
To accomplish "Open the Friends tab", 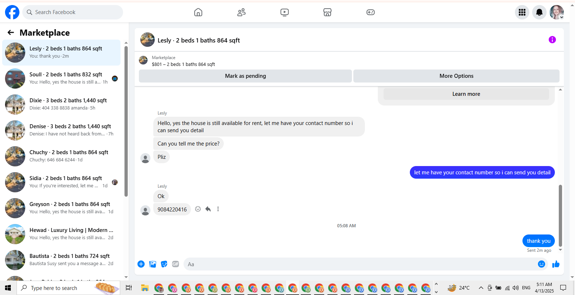I will pos(241,12).
